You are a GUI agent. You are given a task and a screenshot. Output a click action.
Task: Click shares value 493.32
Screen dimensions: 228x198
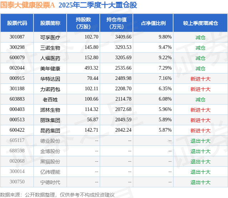(92, 68)
